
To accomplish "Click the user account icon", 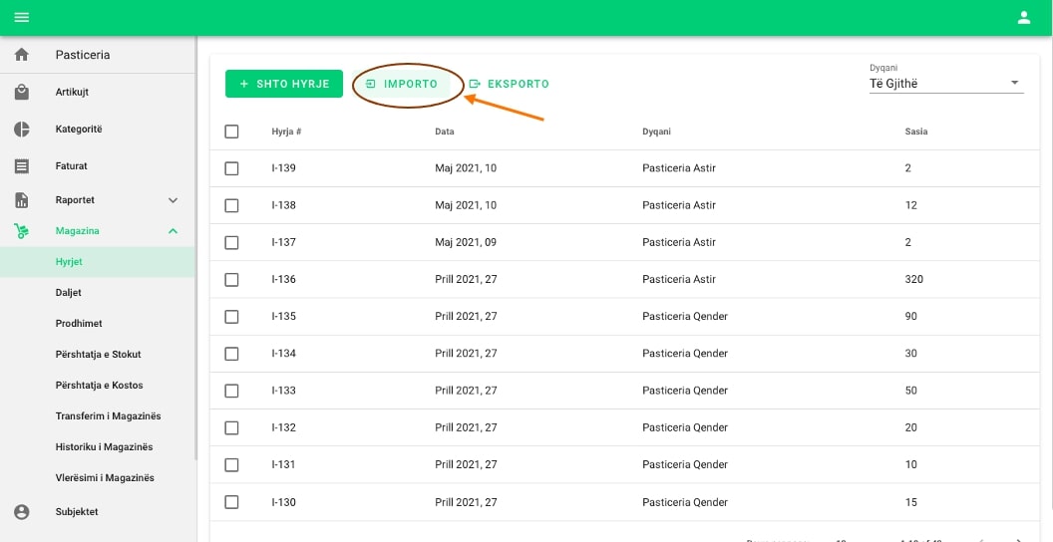I will point(1023,17).
